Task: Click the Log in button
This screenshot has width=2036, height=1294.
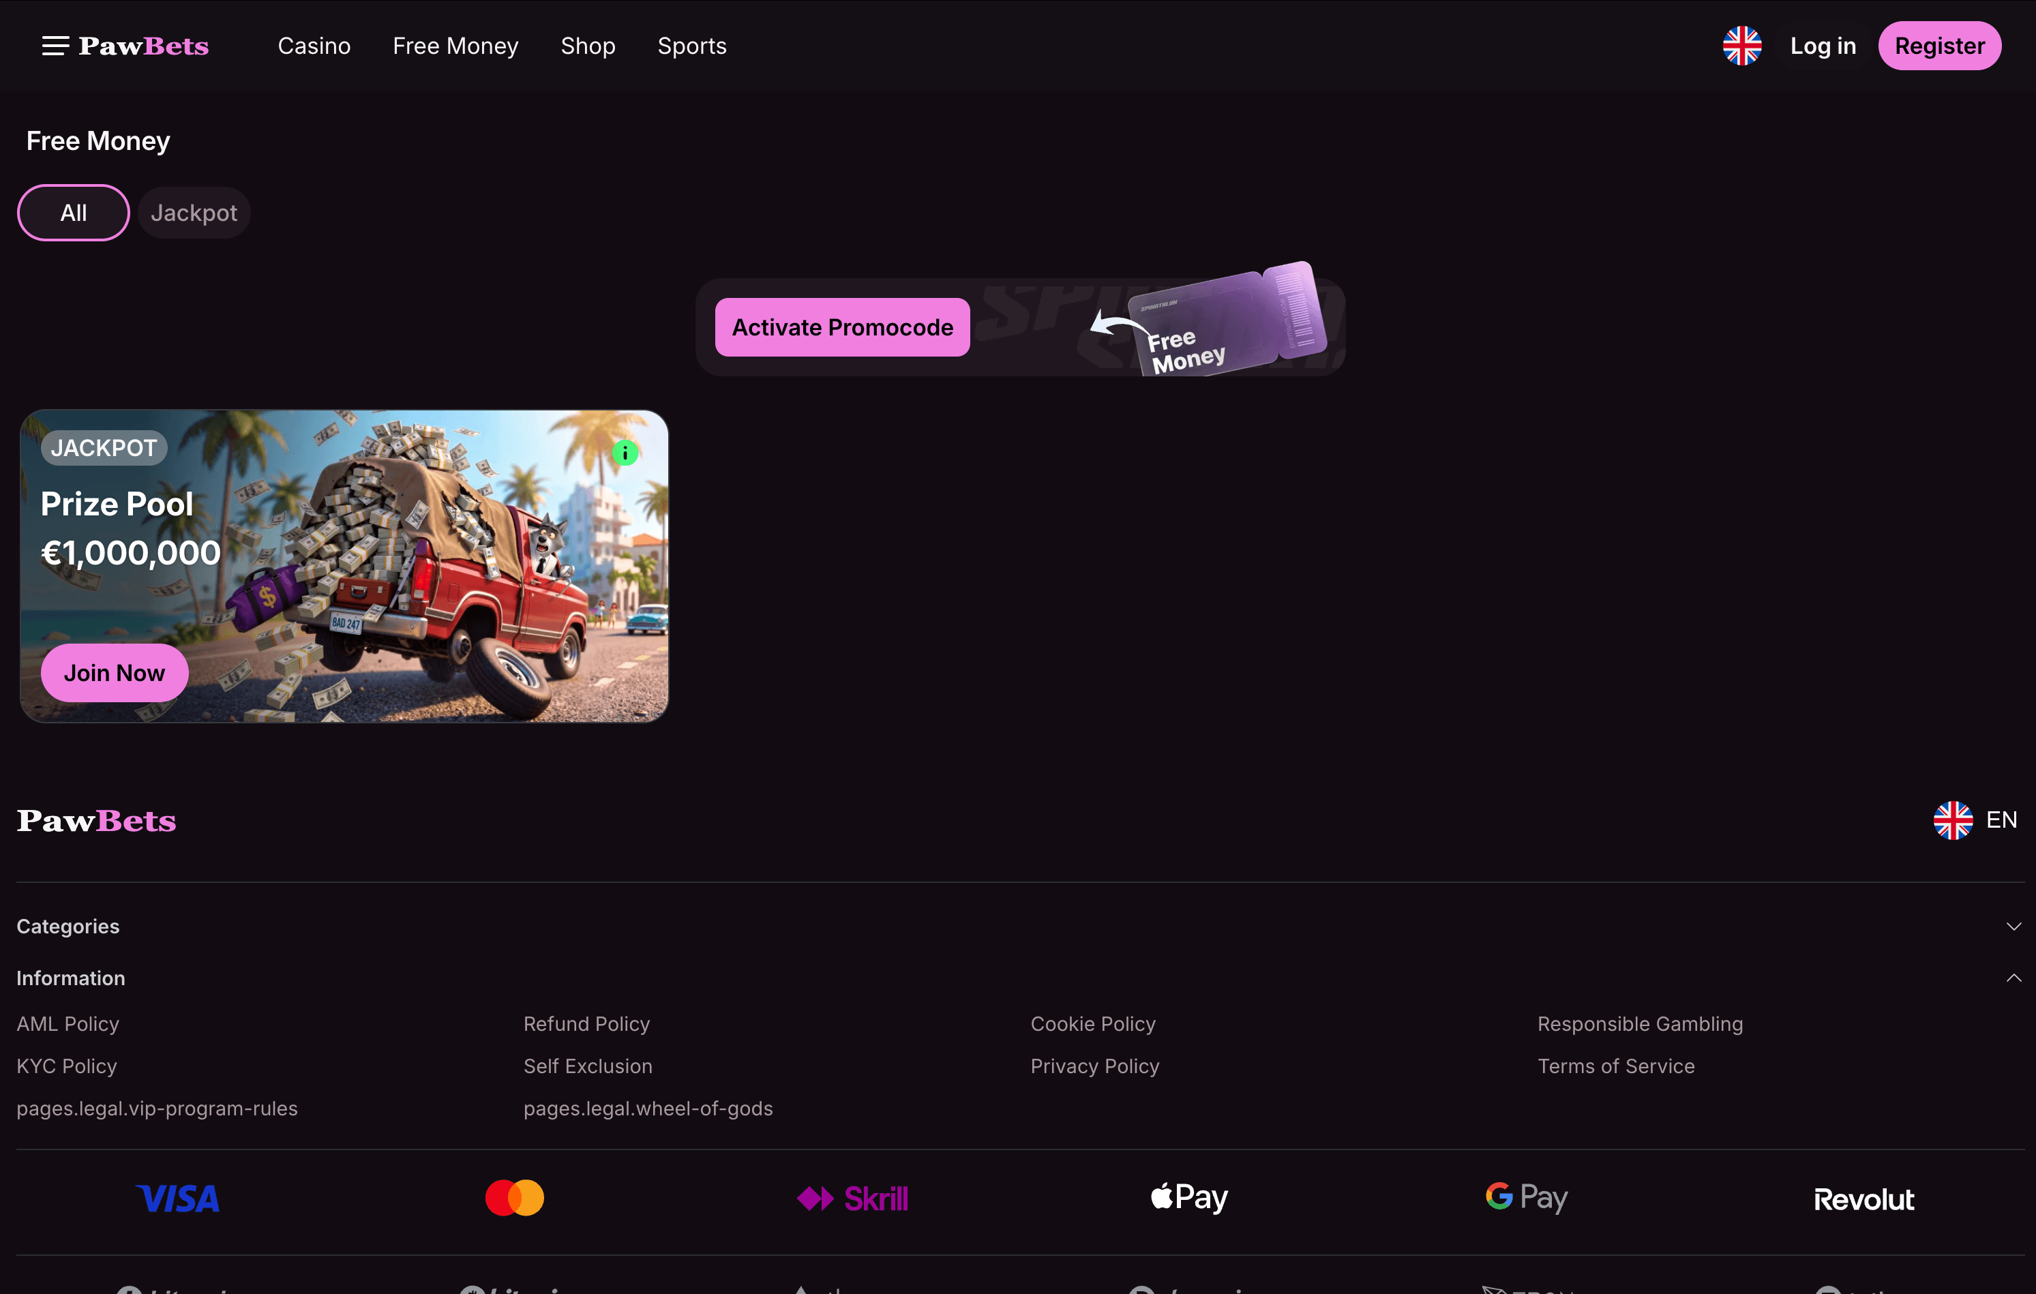Action: (1822, 46)
